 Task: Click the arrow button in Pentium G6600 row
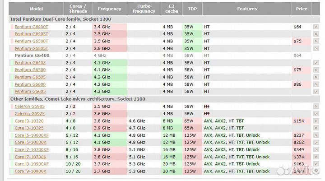click(x=316, y=84)
